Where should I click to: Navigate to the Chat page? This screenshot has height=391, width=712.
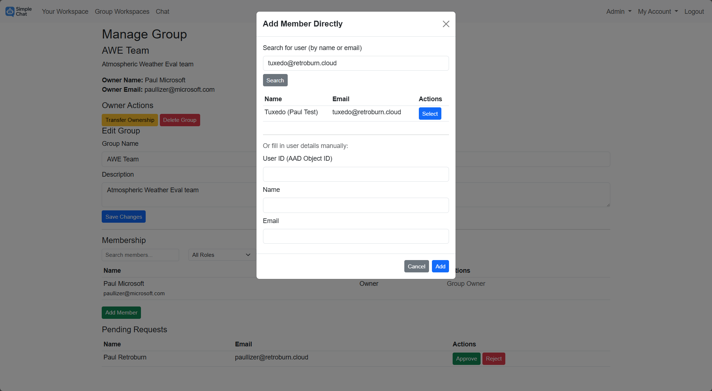click(162, 11)
